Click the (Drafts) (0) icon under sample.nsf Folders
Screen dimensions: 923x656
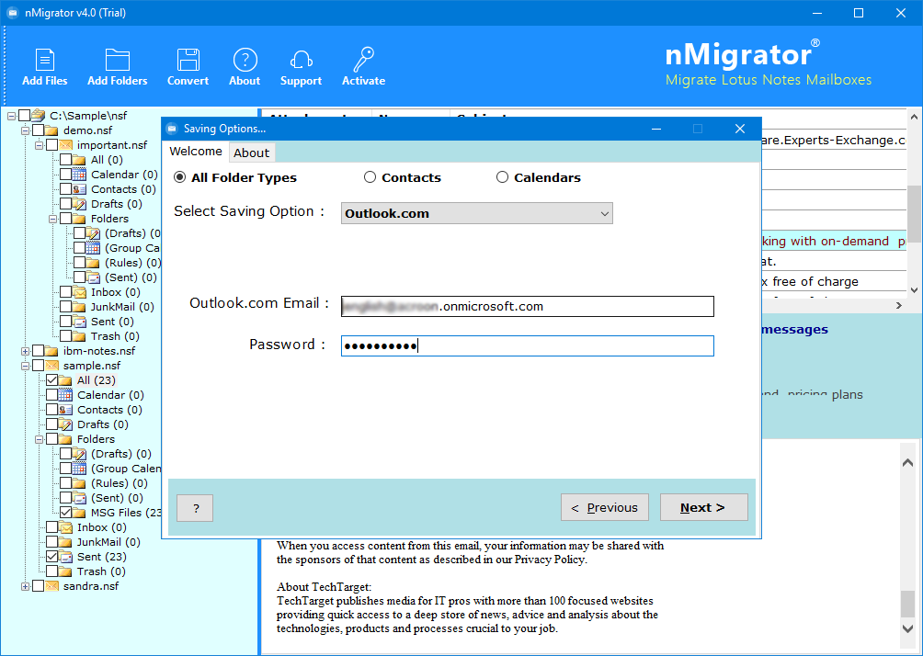(x=79, y=454)
